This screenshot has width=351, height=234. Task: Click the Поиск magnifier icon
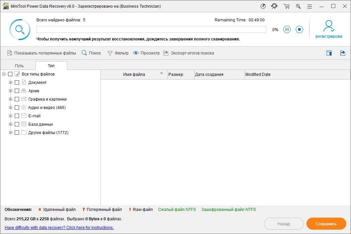tap(84, 53)
